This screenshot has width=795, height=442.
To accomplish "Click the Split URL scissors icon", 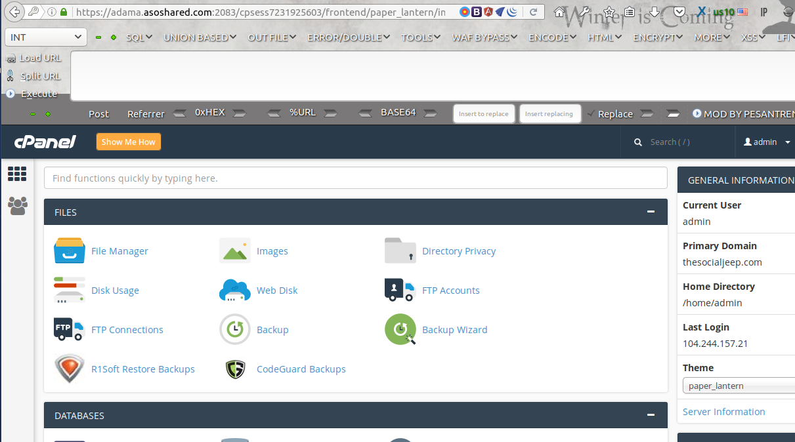I will [11, 76].
